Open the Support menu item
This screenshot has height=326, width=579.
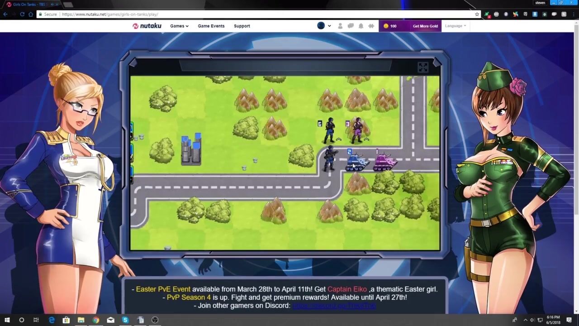coord(242,26)
